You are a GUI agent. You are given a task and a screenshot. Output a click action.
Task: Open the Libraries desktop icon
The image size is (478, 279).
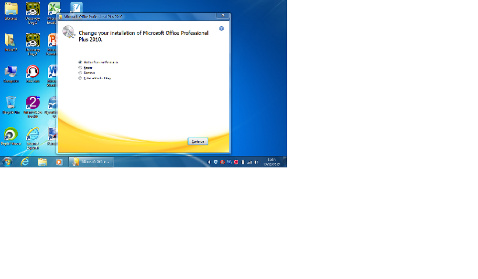pos(11,11)
